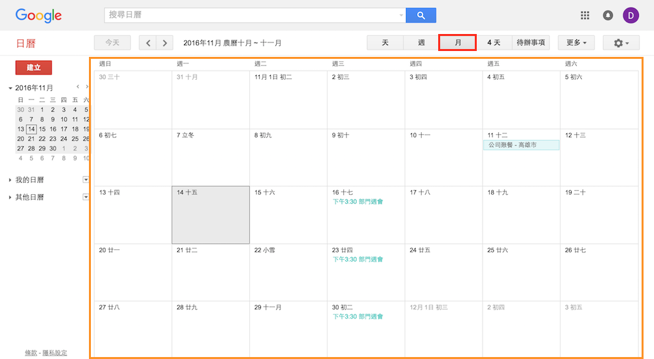Open the notifications bell icon

coord(608,15)
